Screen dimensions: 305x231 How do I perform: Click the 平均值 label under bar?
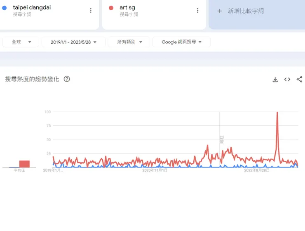click(x=19, y=170)
